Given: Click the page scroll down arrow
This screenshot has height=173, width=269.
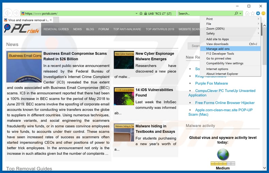Looking at the screenshot, I should [x=265, y=168].
